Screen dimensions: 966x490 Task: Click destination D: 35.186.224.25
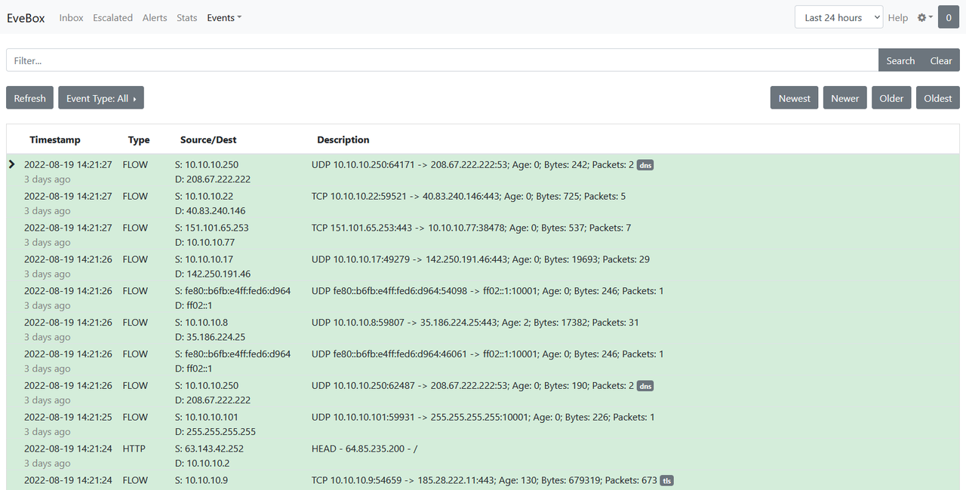click(210, 337)
